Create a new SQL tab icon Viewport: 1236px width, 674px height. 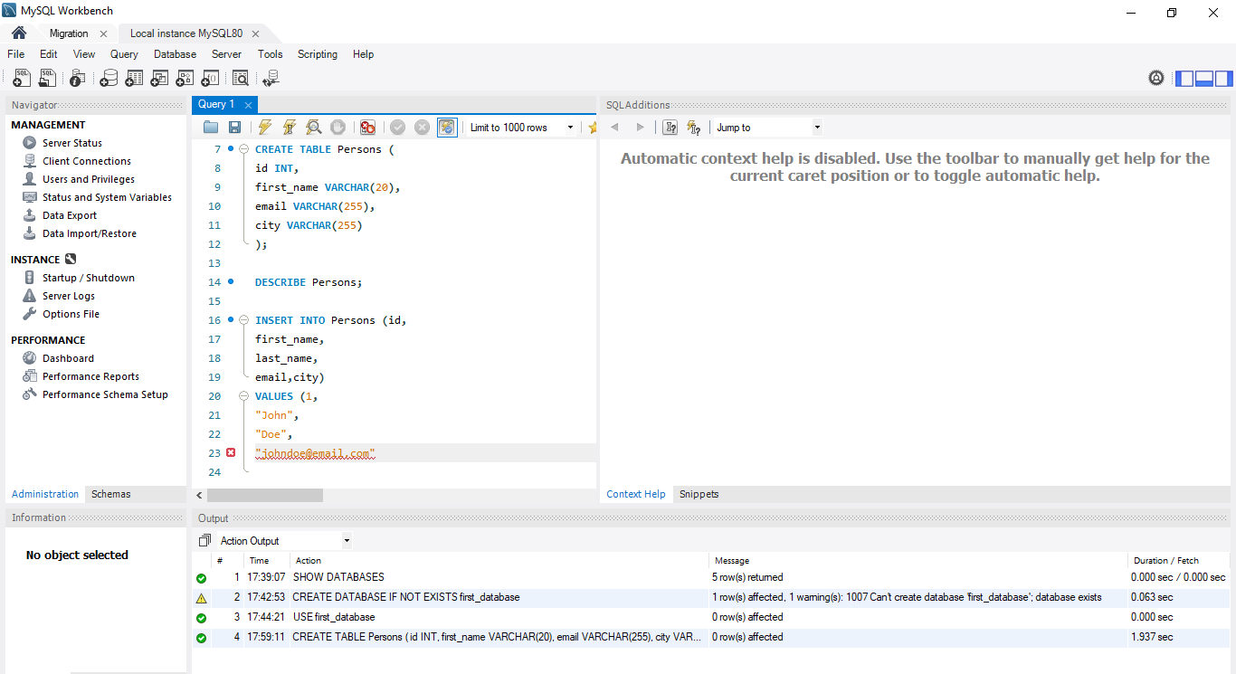(x=22, y=79)
